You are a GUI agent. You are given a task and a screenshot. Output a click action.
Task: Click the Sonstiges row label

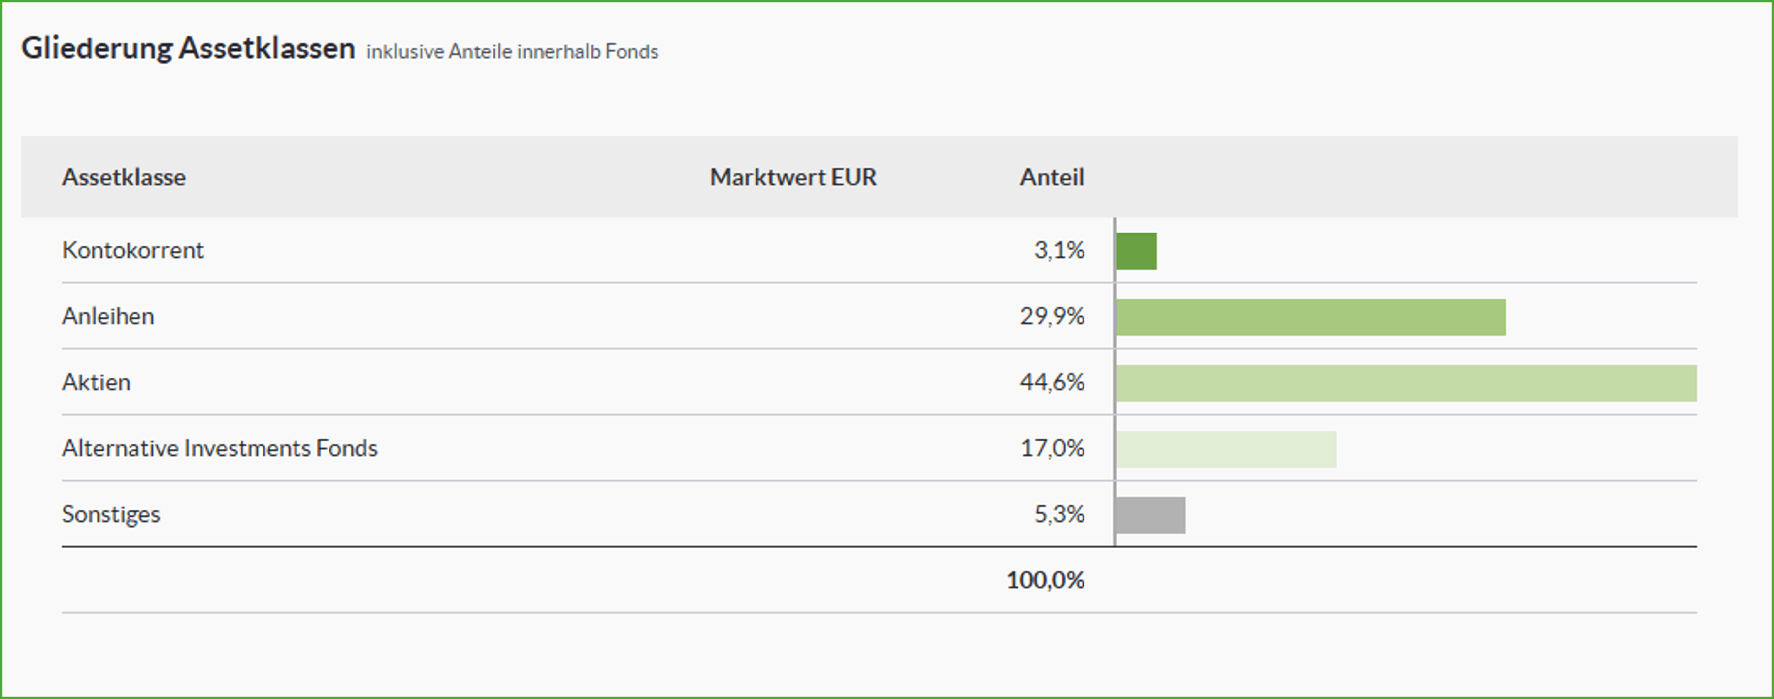[x=111, y=514]
